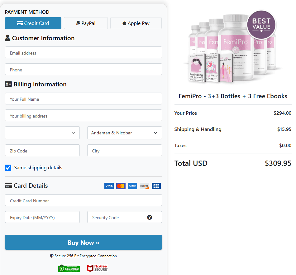Click the Trust Guard Secured badge
The width and height of the screenshot is (296, 275).
click(x=69, y=268)
